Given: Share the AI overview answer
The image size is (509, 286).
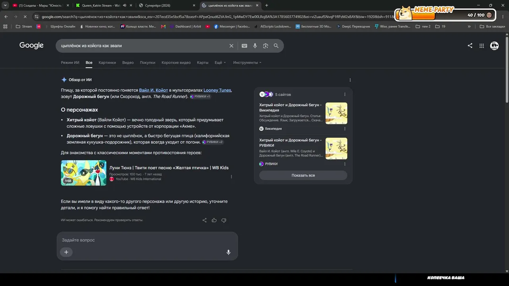Looking at the screenshot, I should (x=204, y=220).
